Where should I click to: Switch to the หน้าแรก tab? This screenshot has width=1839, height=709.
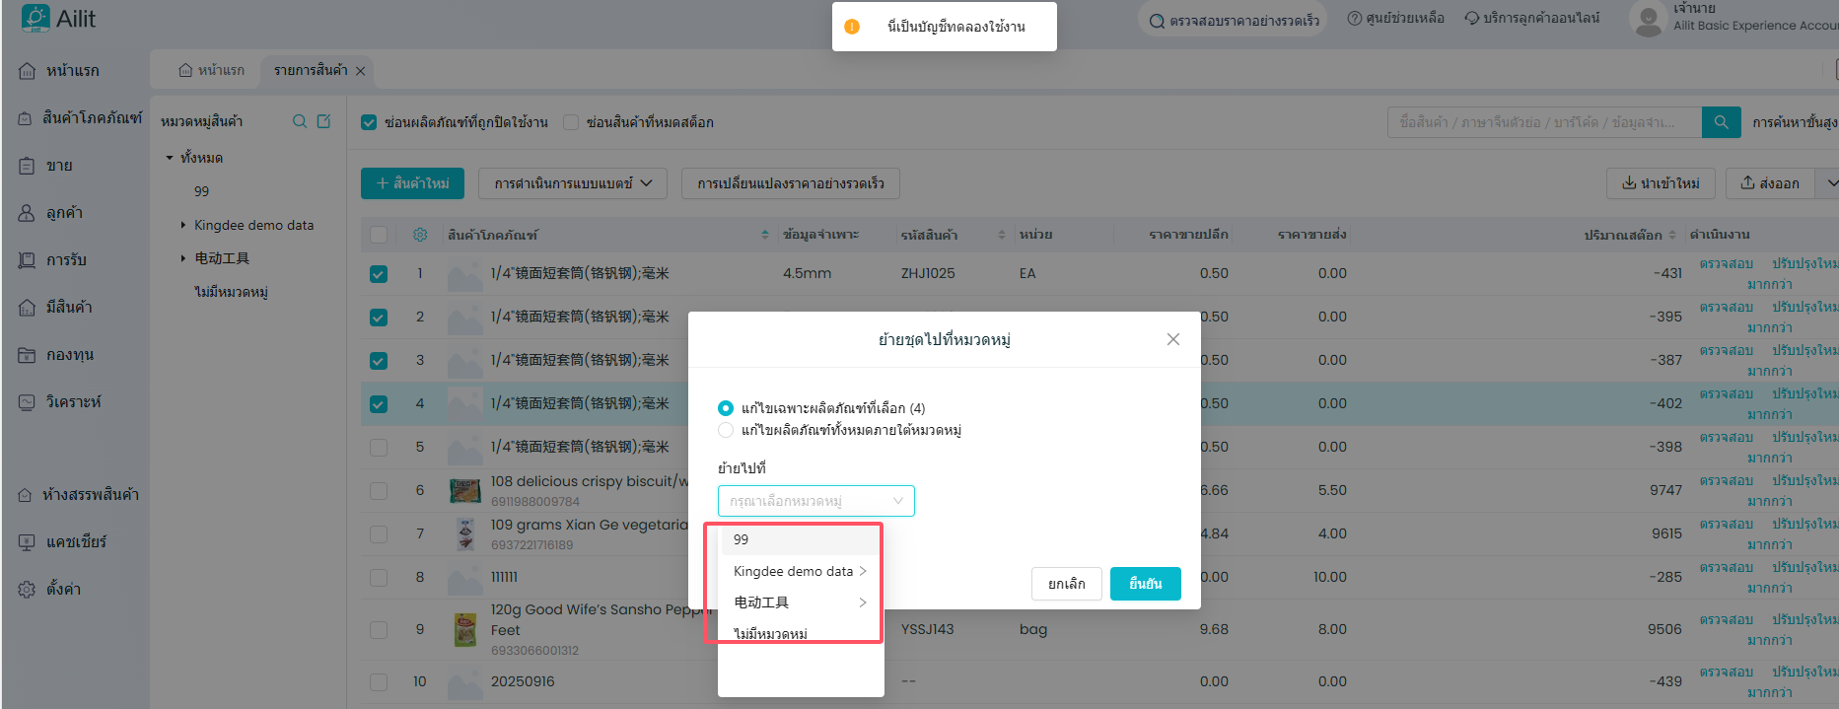(212, 71)
